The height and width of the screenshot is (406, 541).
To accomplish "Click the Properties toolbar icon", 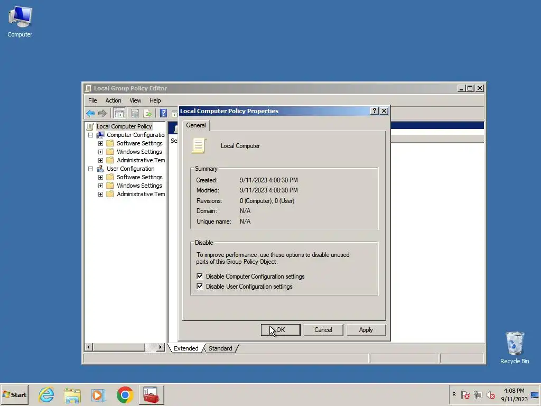I will tap(135, 113).
